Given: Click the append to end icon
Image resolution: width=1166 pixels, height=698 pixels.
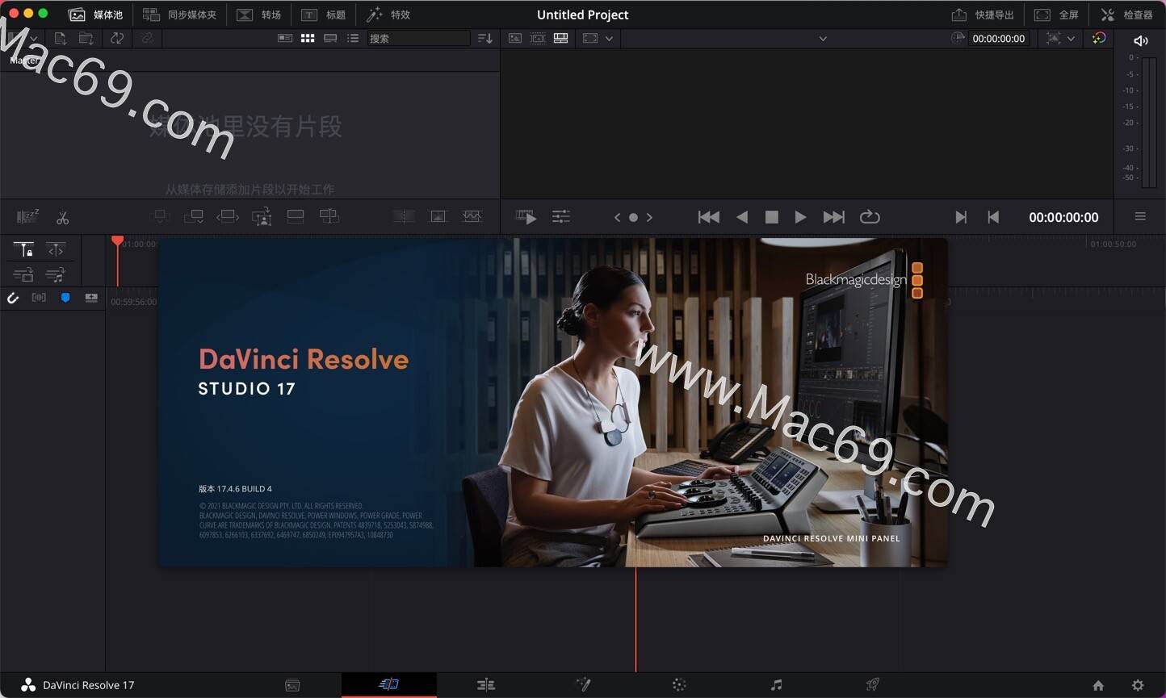Looking at the screenshot, I should pyautogui.click(x=194, y=216).
